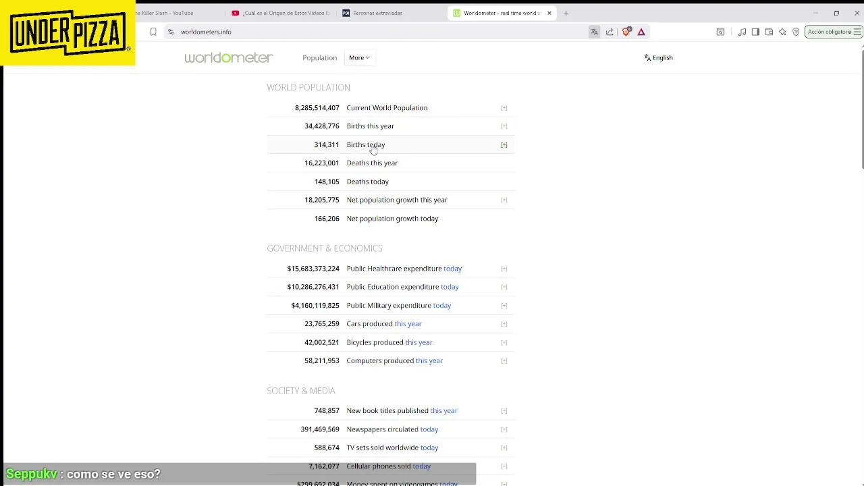Expand details for Public Education expenditure

[504, 287]
